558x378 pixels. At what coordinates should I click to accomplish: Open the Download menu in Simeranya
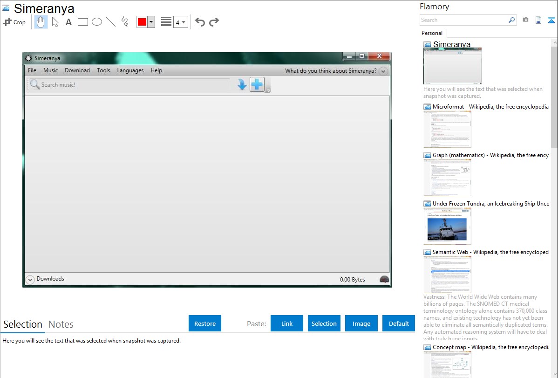pos(77,70)
